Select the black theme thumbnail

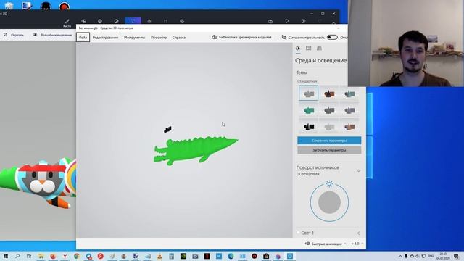pyautogui.click(x=308, y=127)
